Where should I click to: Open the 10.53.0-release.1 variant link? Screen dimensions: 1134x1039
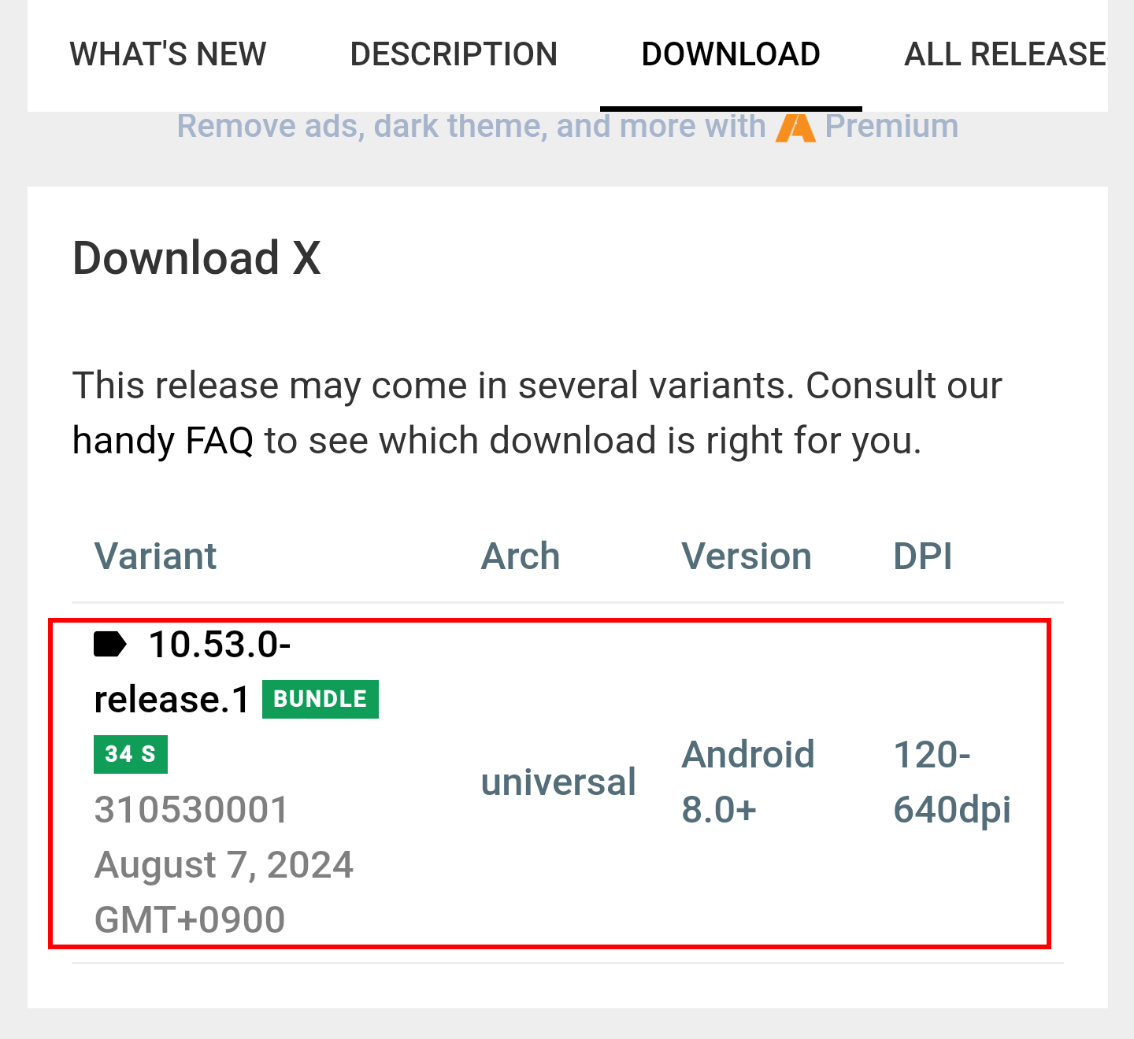click(193, 671)
